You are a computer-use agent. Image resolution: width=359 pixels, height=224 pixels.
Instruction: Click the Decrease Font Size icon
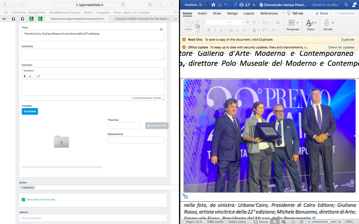pyautogui.click(x=254, y=22)
